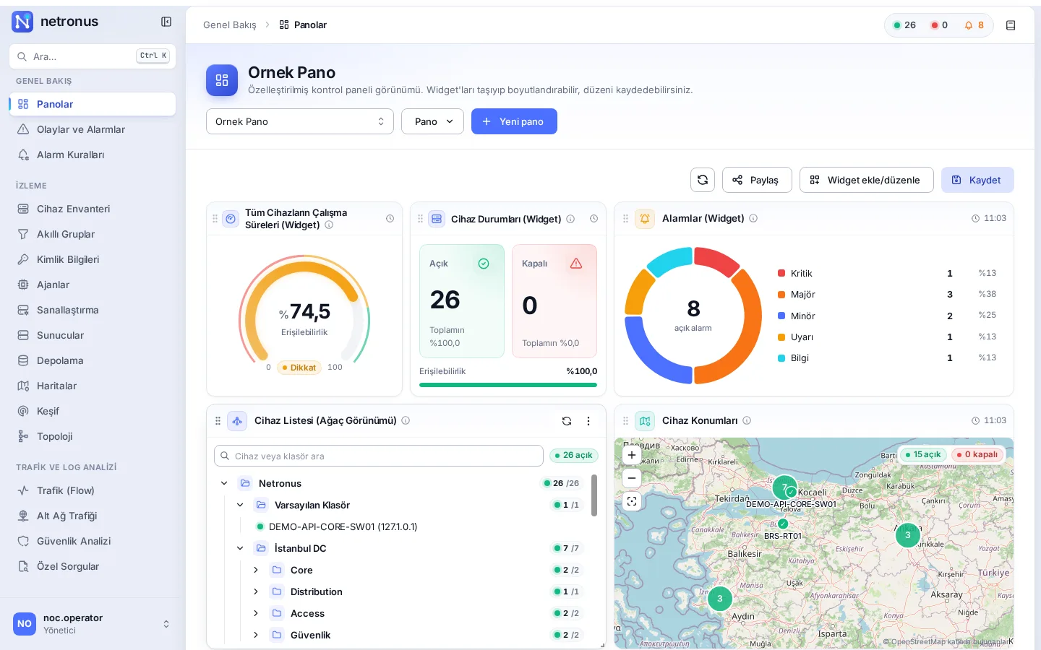Open Güvenlik Analizi menu item
The height and width of the screenshot is (650, 1041).
coord(93,541)
